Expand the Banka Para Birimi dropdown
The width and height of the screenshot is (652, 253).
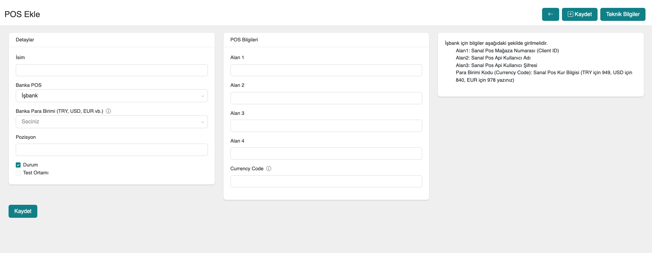[x=112, y=122]
